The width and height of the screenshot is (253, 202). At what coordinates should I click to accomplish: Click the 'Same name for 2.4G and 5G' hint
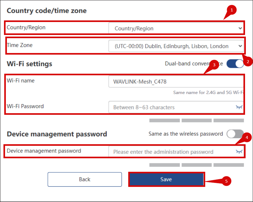[208, 93]
